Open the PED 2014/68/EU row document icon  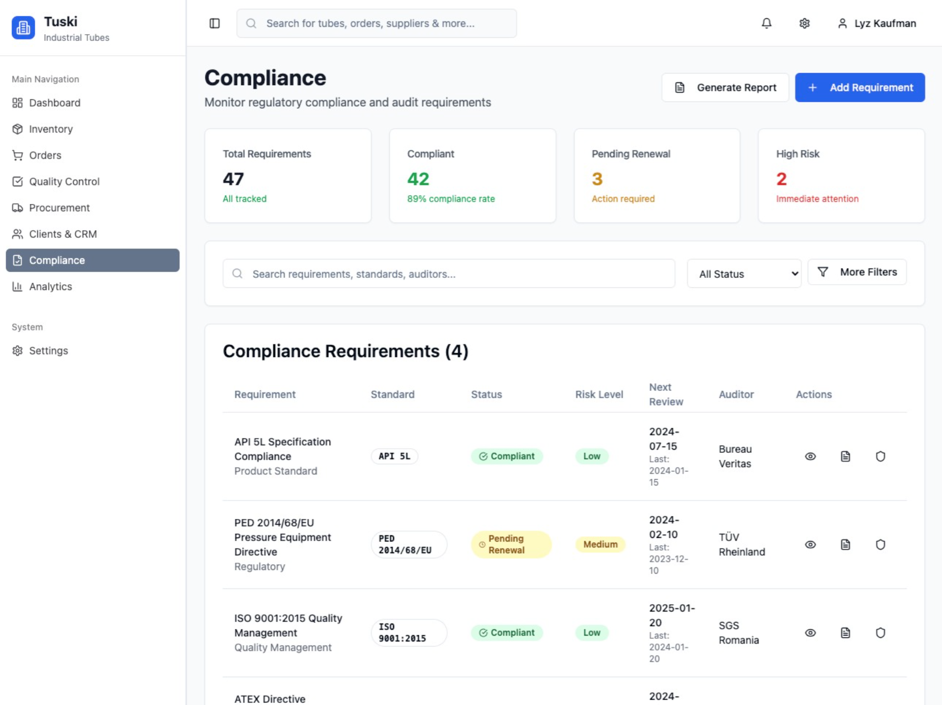click(845, 544)
